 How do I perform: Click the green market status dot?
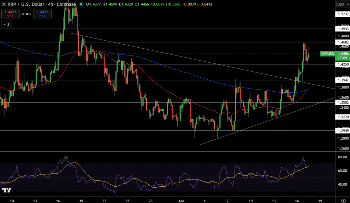click(x=80, y=5)
